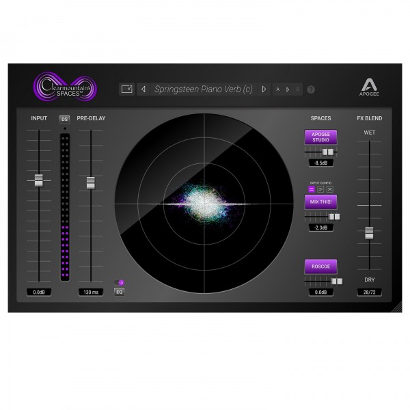The image size is (410, 410).
Task: Click the circular reverb visualizer display
Action: (204, 204)
